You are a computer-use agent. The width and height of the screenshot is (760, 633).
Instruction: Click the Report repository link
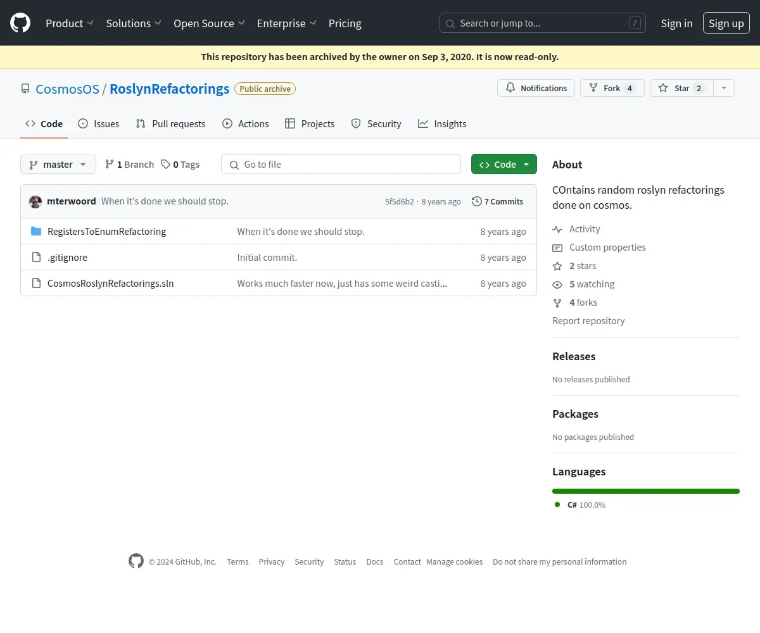(588, 321)
